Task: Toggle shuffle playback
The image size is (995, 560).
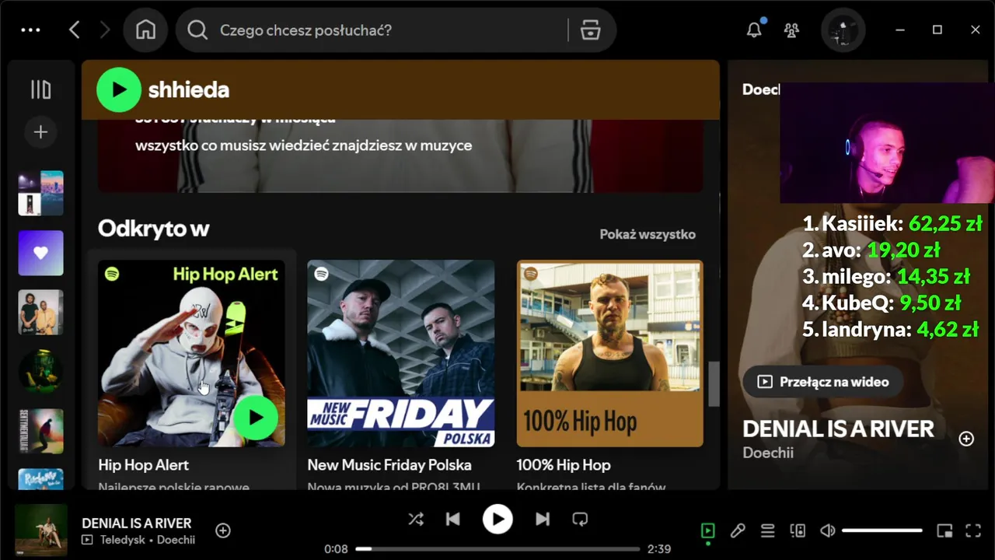Action: [x=416, y=519]
